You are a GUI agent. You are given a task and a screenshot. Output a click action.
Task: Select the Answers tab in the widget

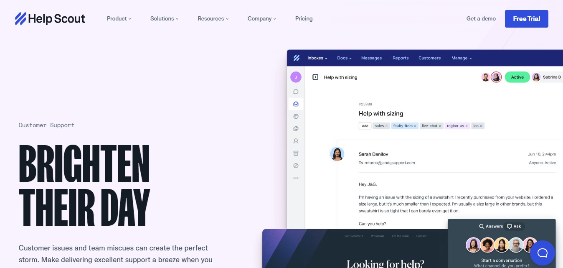pyautogui.click(x=491, y=226)
